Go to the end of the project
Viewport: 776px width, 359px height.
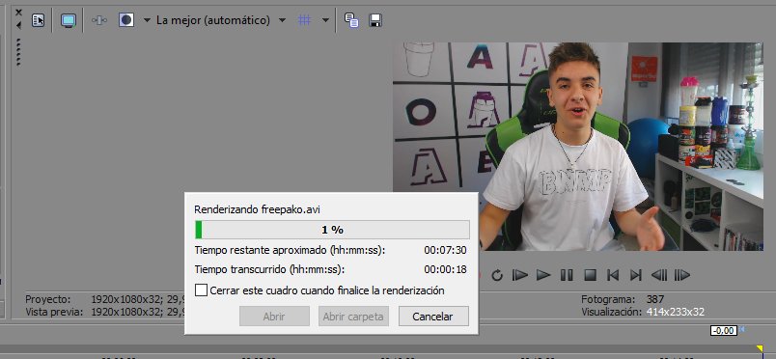(636, 275)
